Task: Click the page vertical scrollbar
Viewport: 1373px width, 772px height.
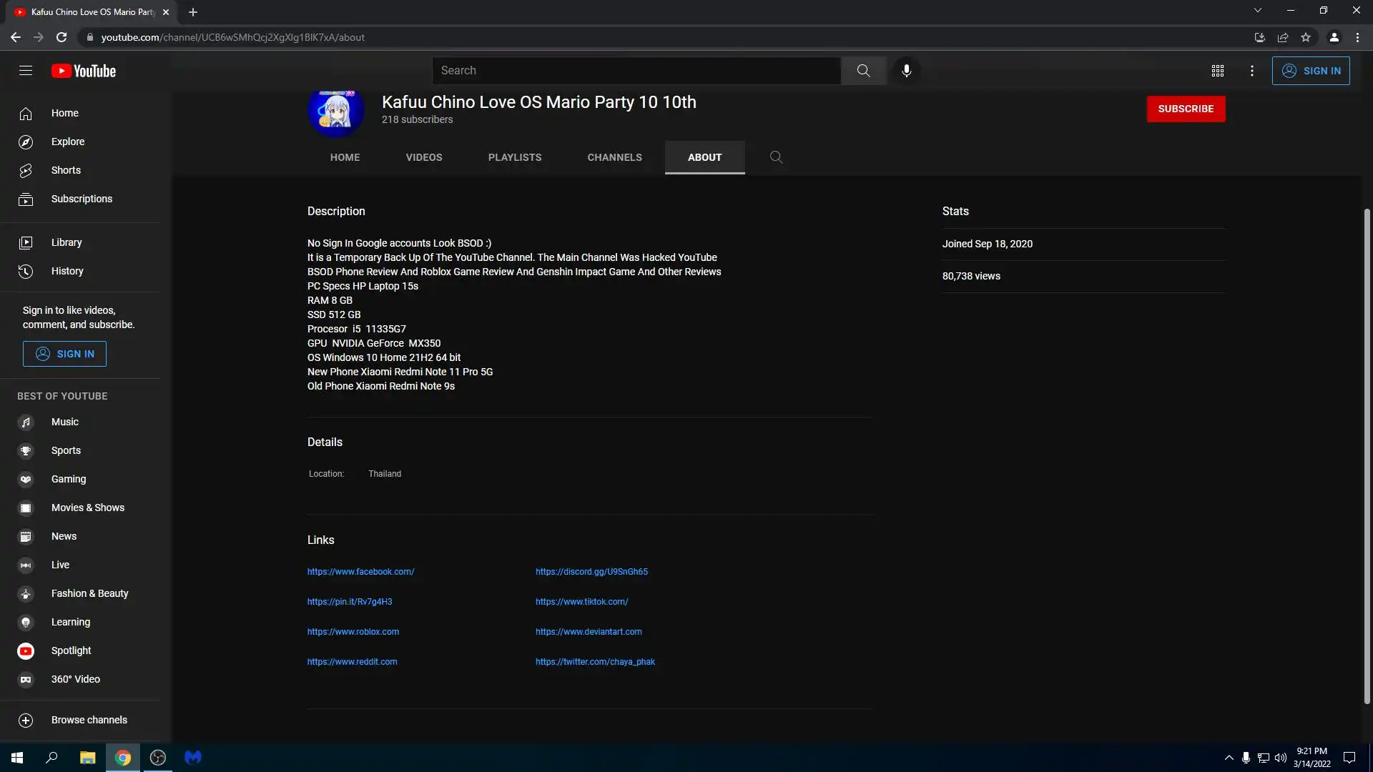Action: (1367, 457)
